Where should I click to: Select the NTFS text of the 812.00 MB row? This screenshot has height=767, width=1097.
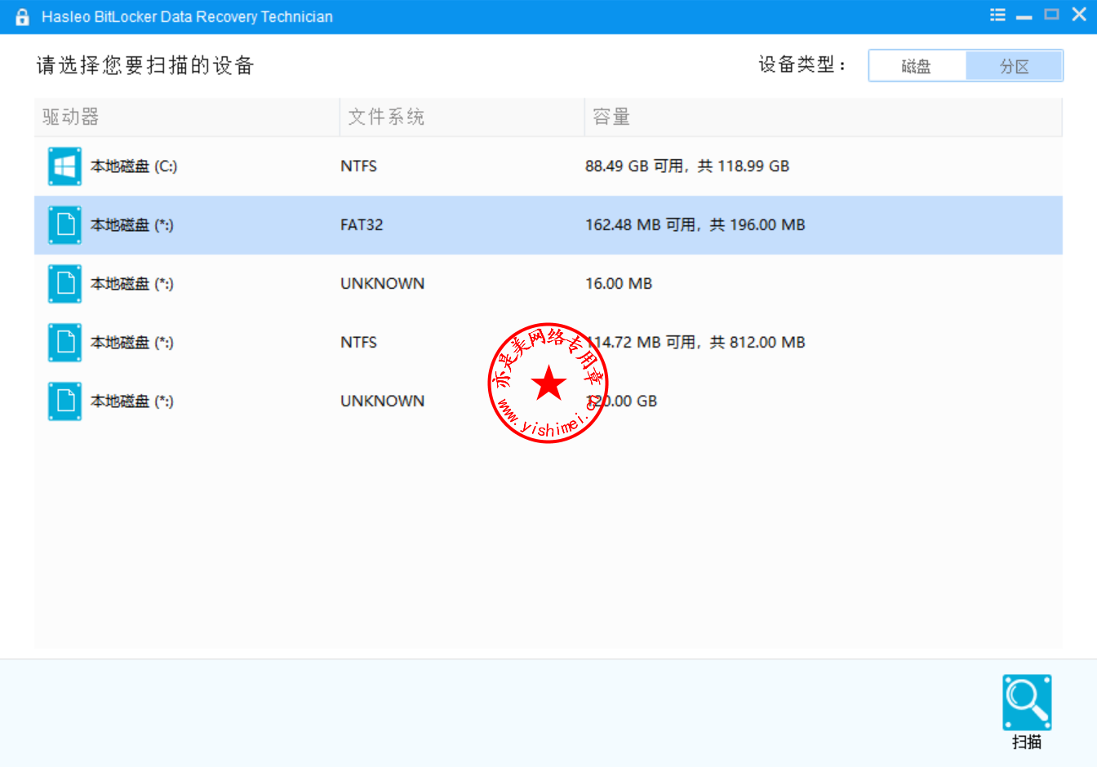pos(358,343)
